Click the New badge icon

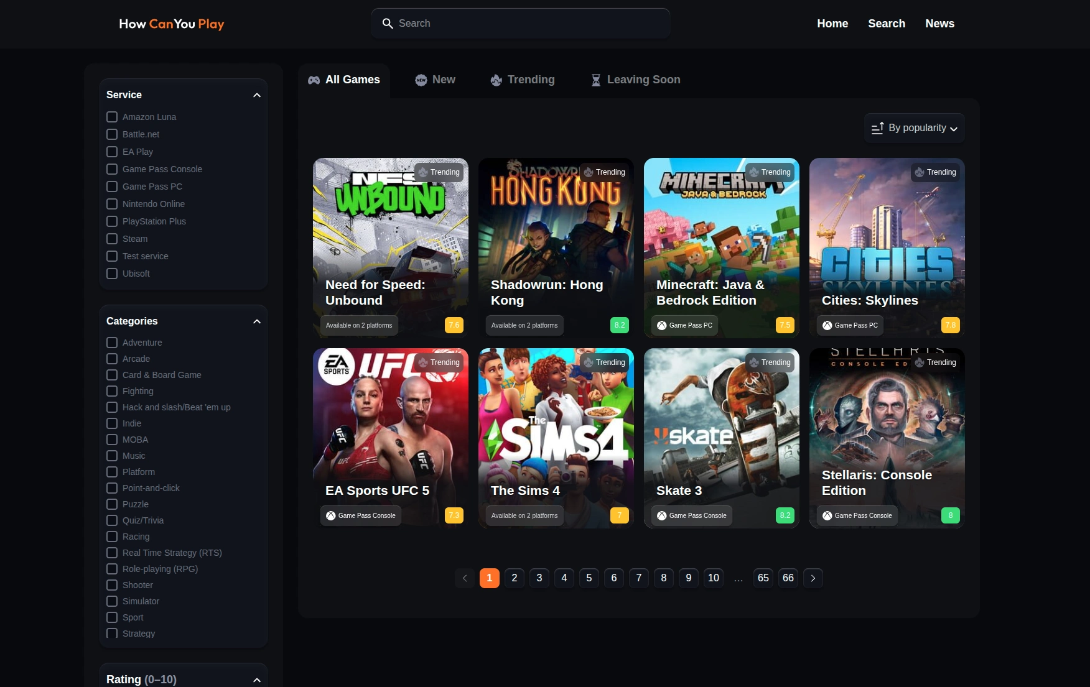point(421,80)
